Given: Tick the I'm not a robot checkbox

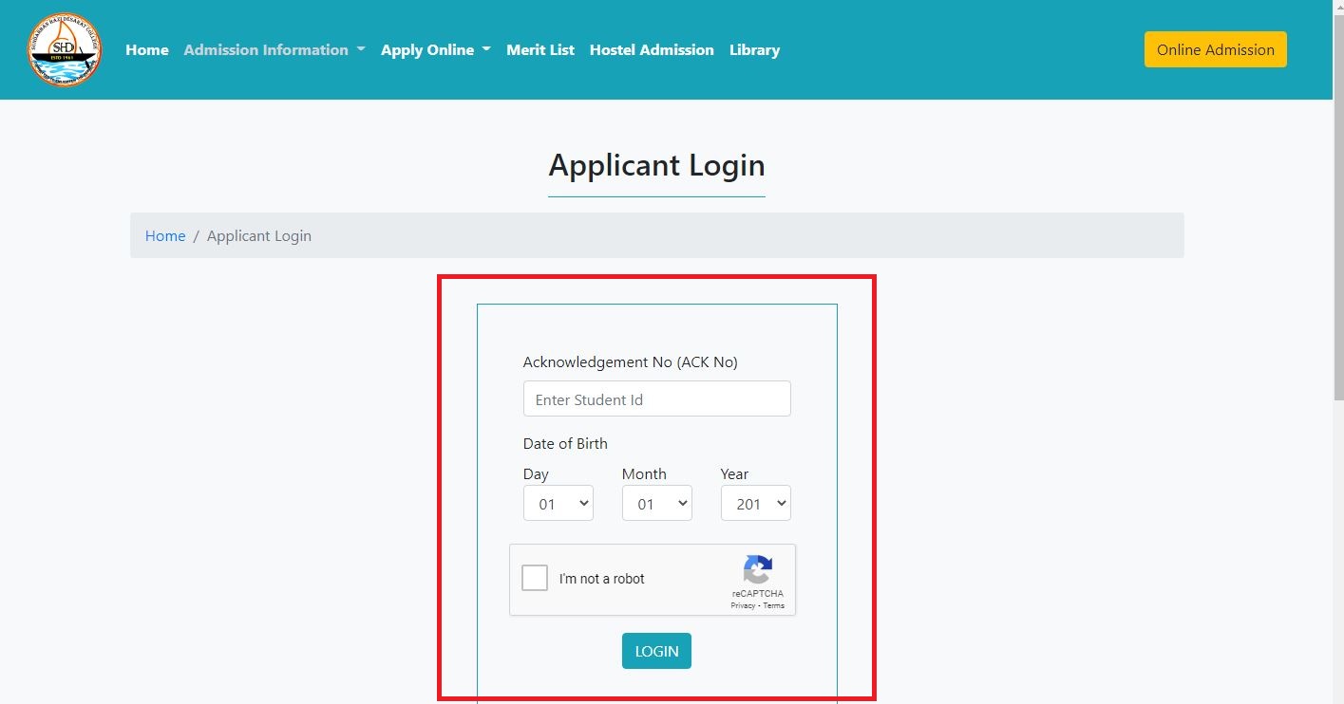Looking at the screenshot, I should pos(535,578).
